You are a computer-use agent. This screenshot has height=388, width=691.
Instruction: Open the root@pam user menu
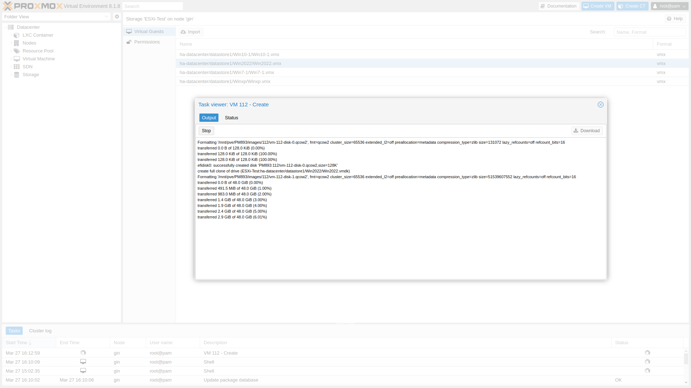pos(669,6)
